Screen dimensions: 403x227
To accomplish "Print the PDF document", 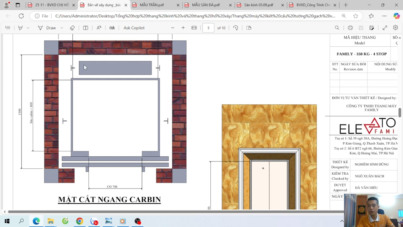I will click(x=350, y=28).
